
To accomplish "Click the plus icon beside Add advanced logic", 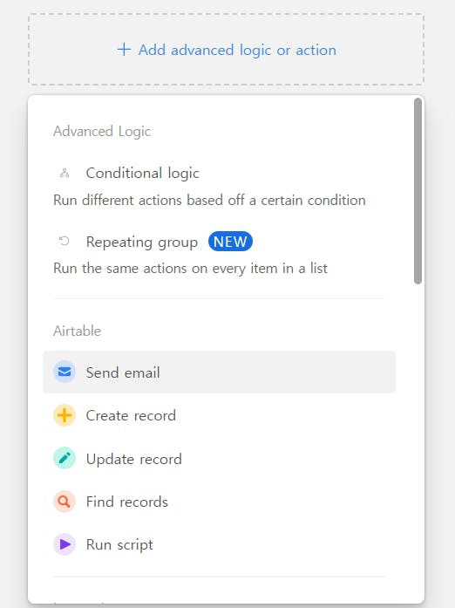I will 124,50.
